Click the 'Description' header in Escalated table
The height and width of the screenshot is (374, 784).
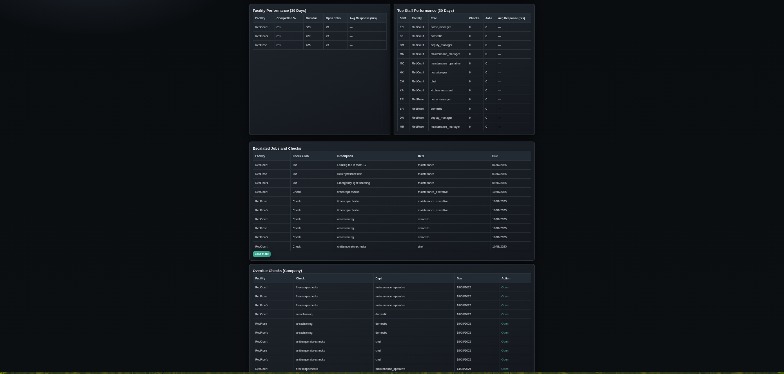click(345, 156)
